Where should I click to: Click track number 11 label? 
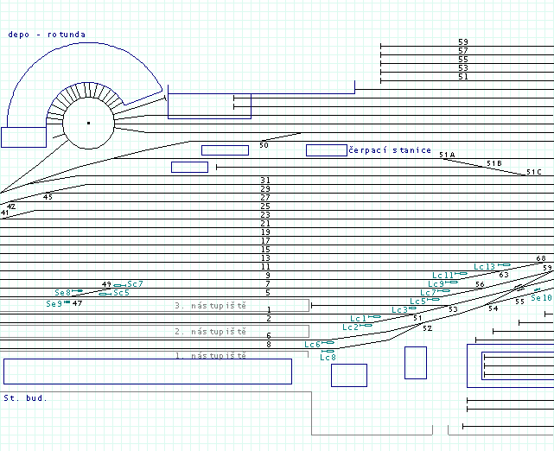[x=265, y=267]
